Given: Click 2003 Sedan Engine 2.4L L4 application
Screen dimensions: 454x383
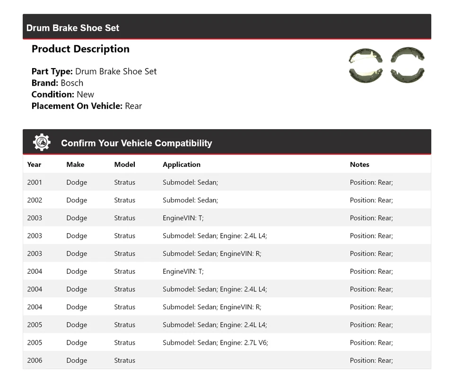Looking at the screenshot, I should [215, 236].
